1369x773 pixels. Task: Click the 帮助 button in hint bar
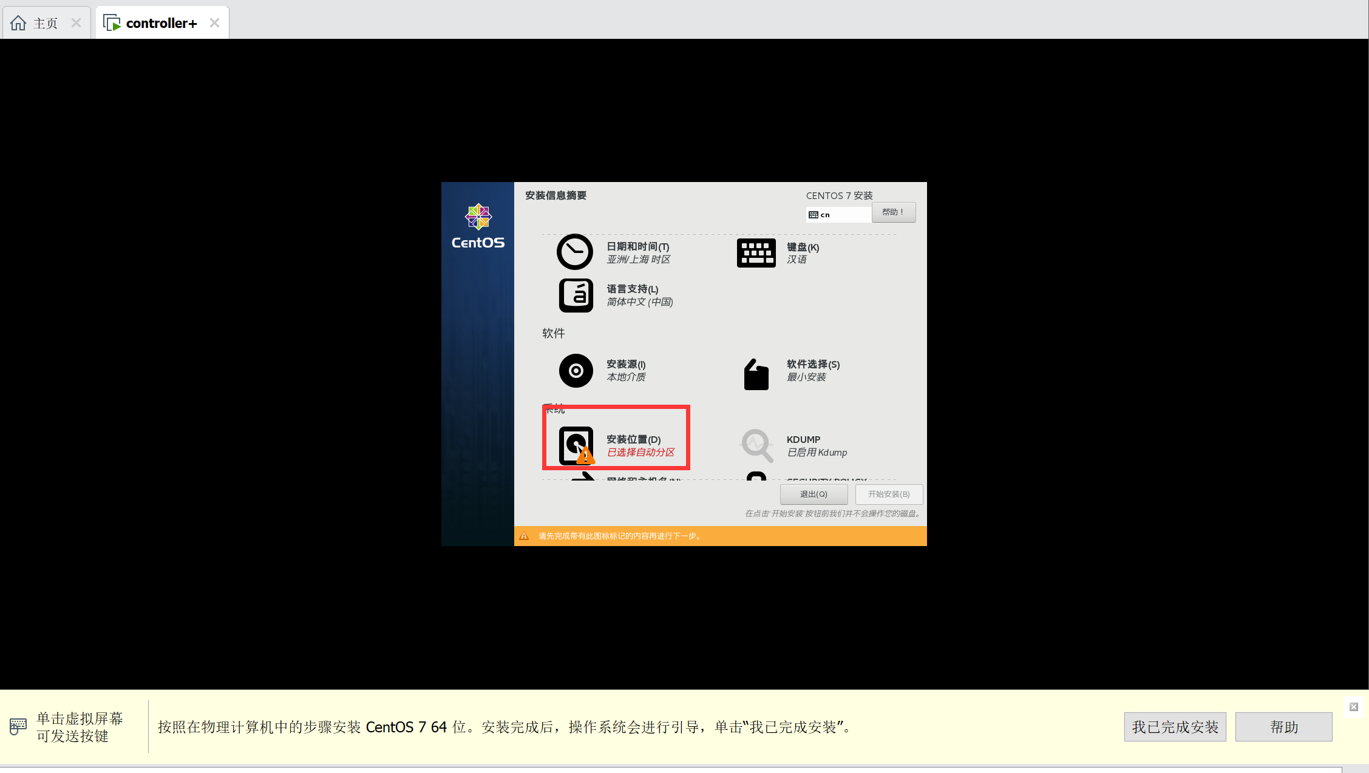tap(1284, 727)
